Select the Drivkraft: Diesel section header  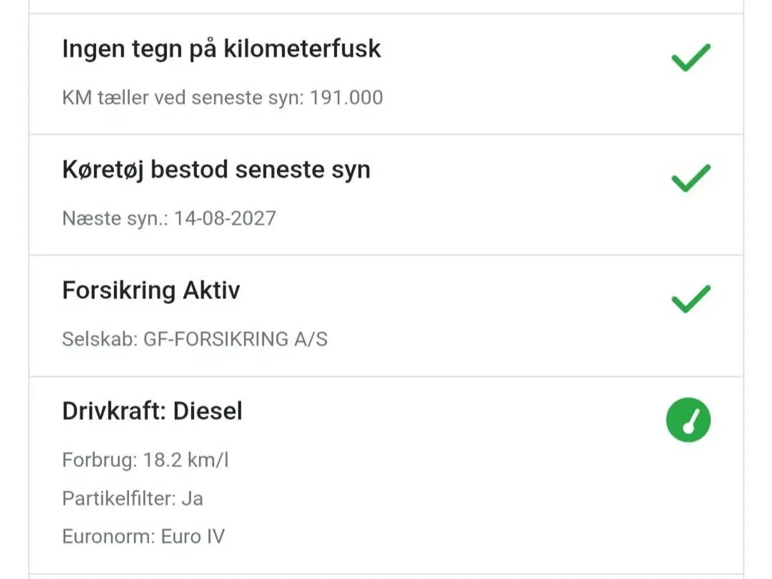coord(153,411)
